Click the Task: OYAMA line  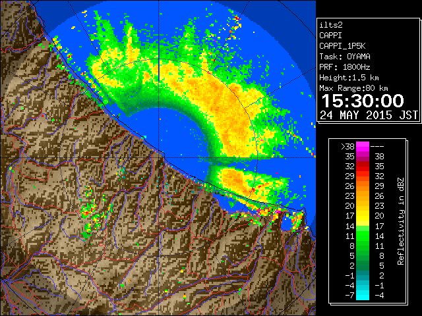[x=345, y=57]
